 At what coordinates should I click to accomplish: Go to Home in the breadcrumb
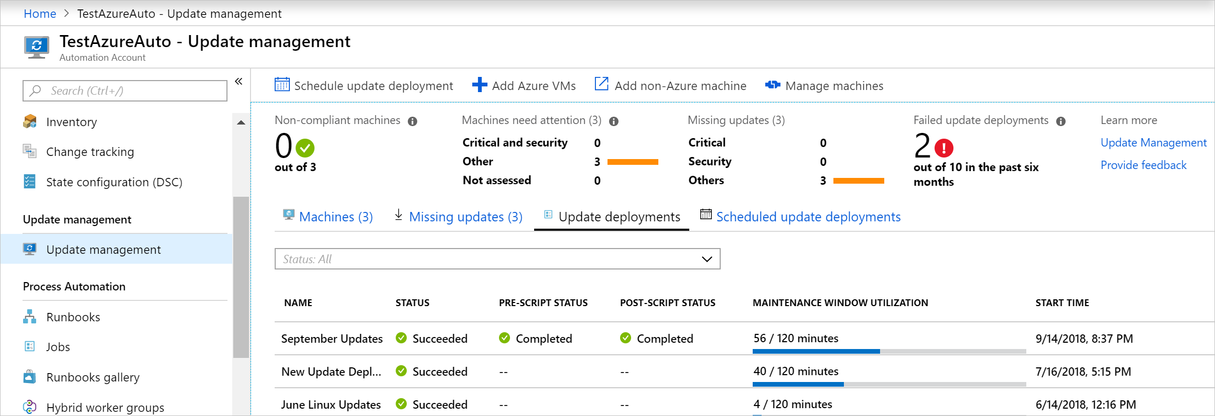point(40,14)
